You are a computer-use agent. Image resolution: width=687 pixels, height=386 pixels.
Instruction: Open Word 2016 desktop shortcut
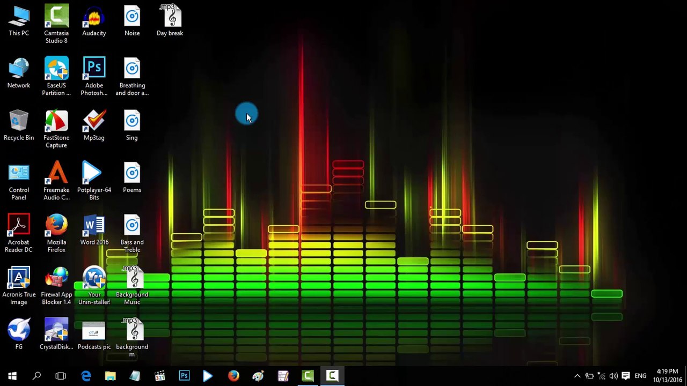click(x=94, y=231)
